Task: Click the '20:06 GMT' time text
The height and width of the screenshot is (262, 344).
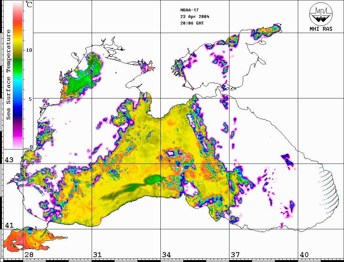Action: [x=192, y=23]
